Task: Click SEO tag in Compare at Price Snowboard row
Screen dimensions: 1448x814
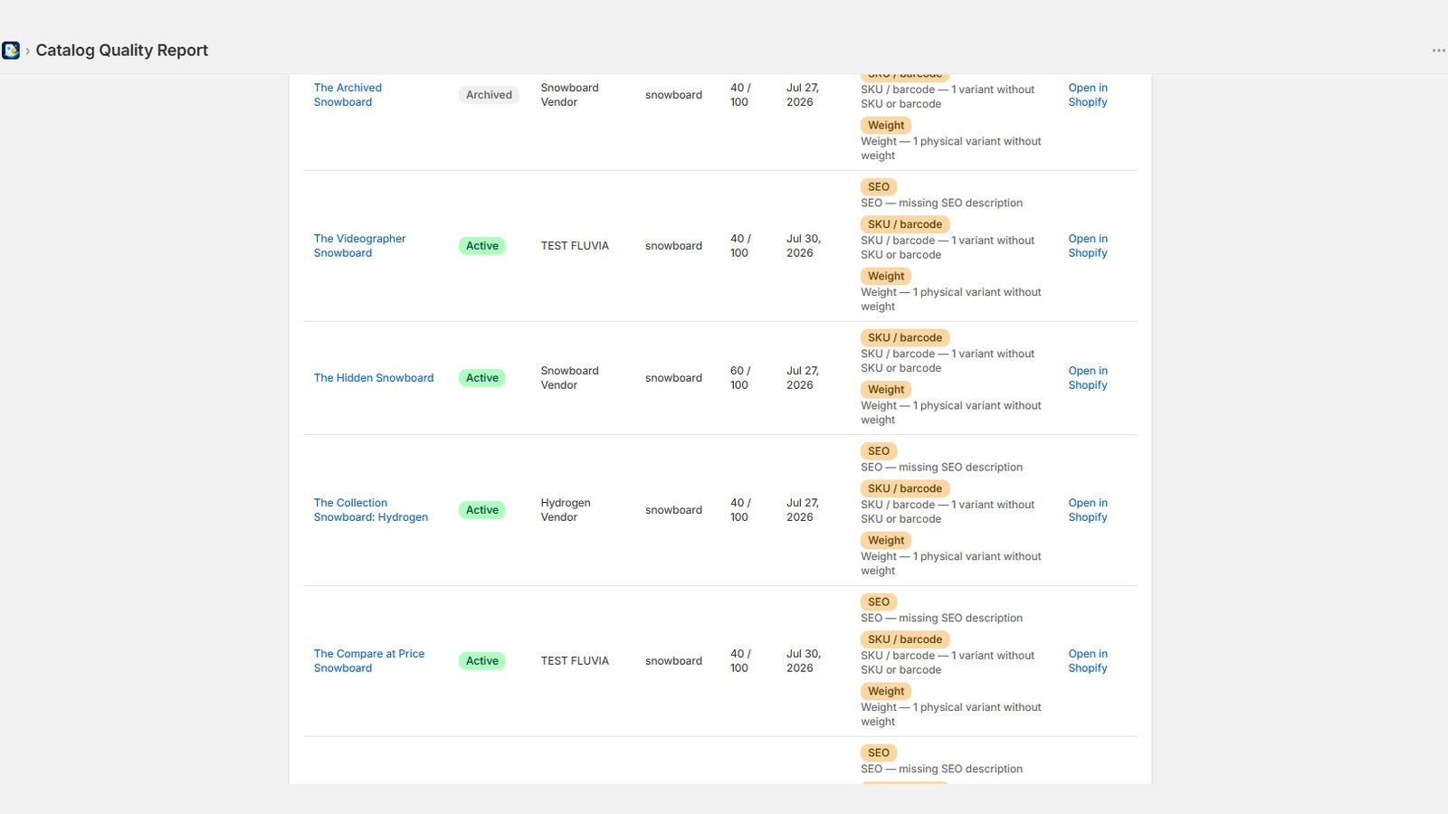Action: 879,602
